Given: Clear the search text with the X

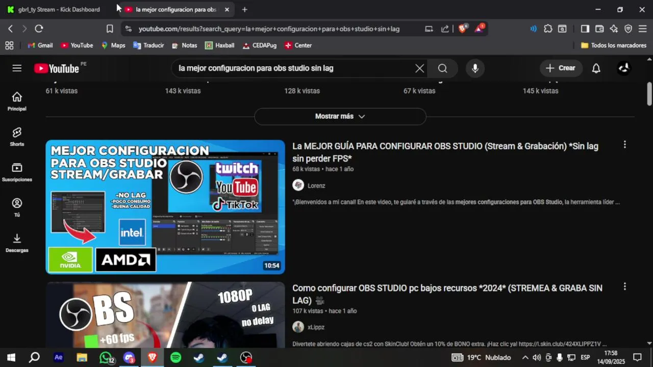Looking at the screenshot, I should pyautogui.click(x=419, y=68).
